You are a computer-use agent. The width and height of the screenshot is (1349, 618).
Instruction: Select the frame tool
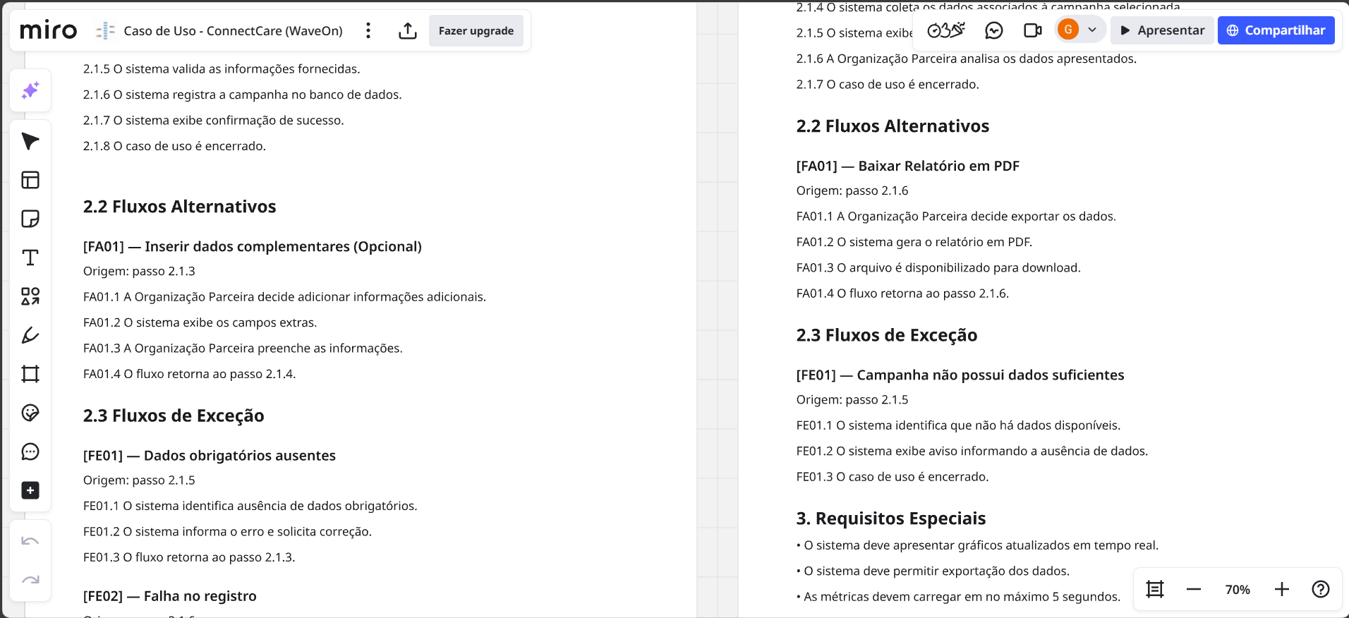pos(30,374)
